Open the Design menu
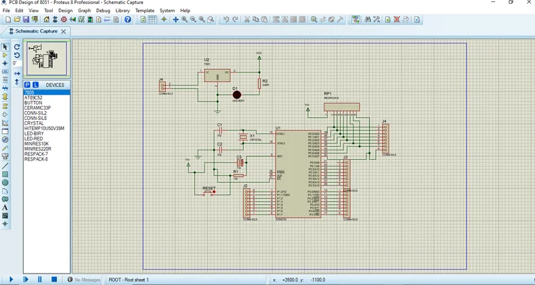Image resolution: width=535 pixels, height=285 pixels. click(65, 11)
